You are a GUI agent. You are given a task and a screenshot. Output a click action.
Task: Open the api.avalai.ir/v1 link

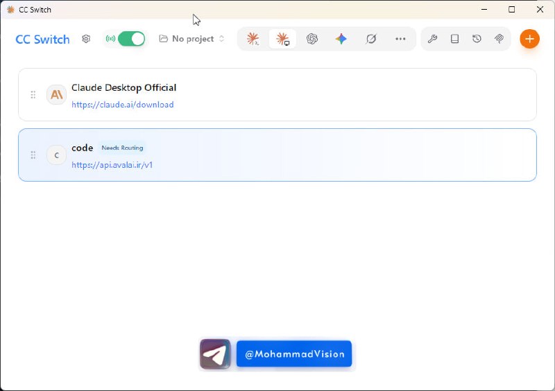pos(112,165)
